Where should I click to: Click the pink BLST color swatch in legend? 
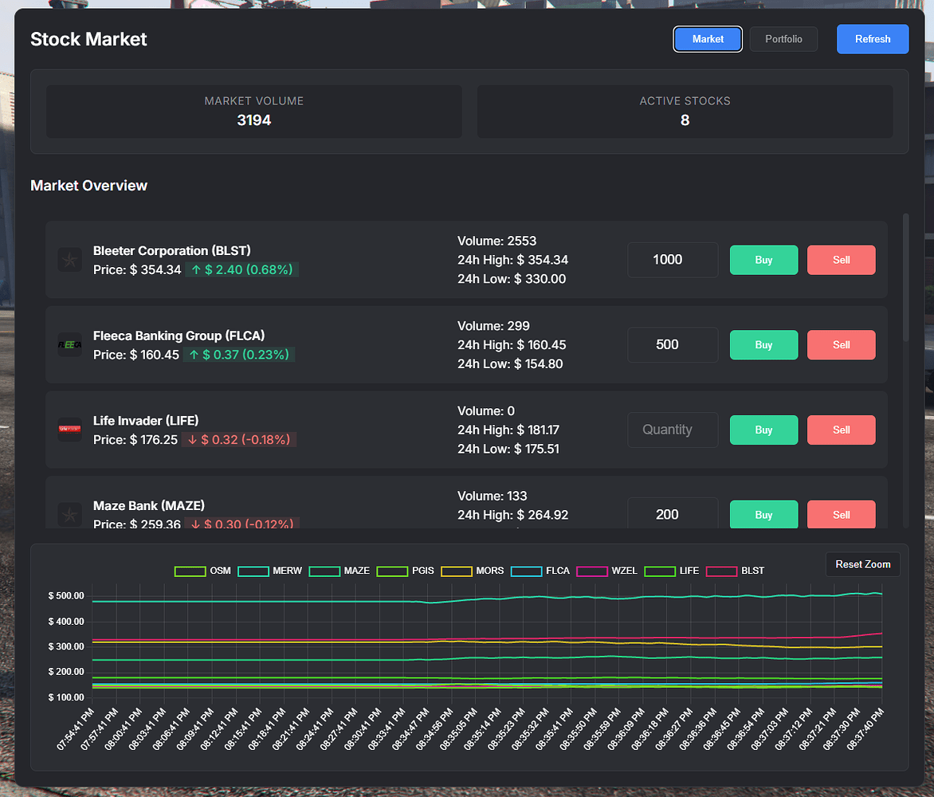(x=721, y=571)
